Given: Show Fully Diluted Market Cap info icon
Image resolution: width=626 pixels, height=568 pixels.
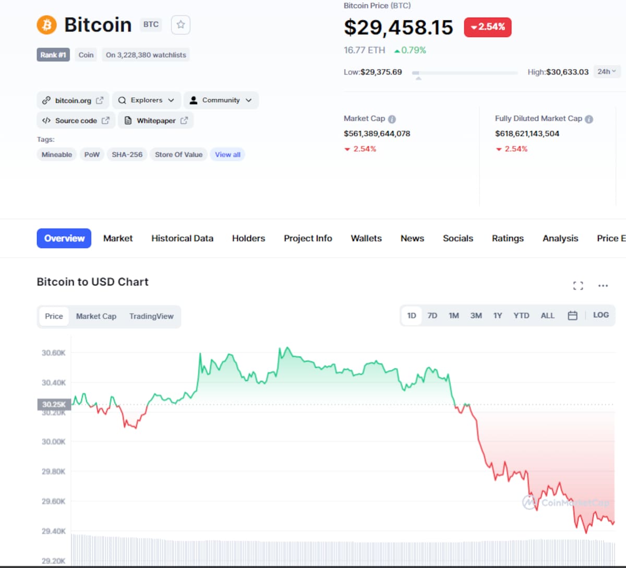Looking at the screenshot, I should [589, 119].
